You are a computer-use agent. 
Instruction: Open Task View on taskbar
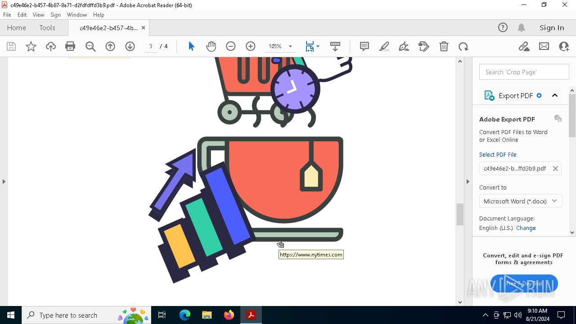coord(162,315)
